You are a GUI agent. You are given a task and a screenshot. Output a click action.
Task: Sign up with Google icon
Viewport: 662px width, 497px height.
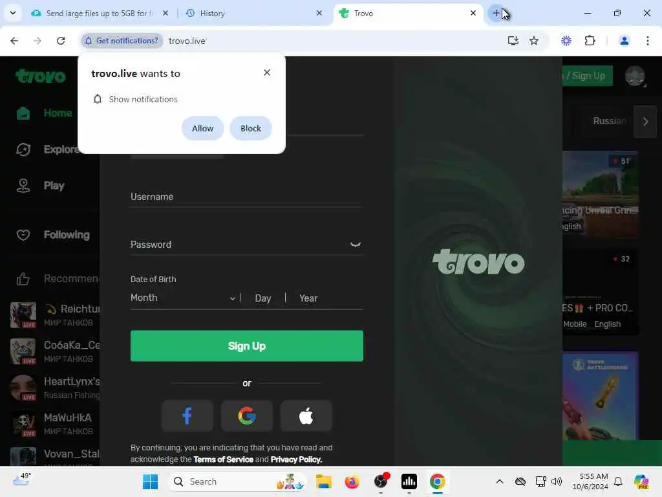(247, 416)
